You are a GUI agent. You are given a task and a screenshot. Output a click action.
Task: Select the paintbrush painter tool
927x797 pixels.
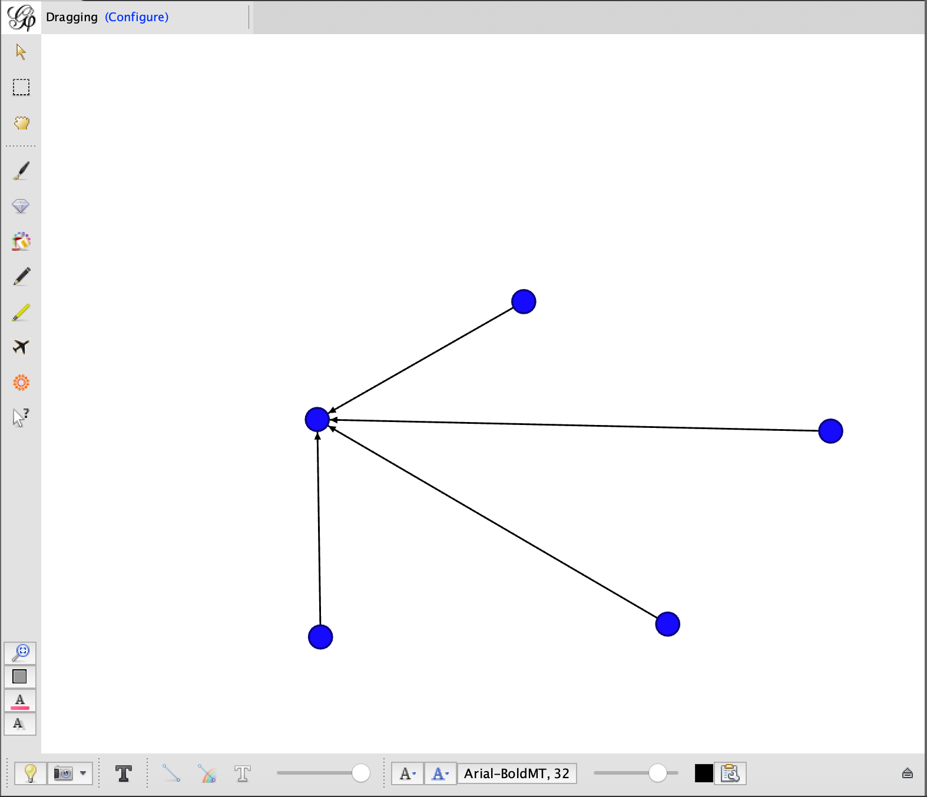pyautogui.click(x=21, y=171)
